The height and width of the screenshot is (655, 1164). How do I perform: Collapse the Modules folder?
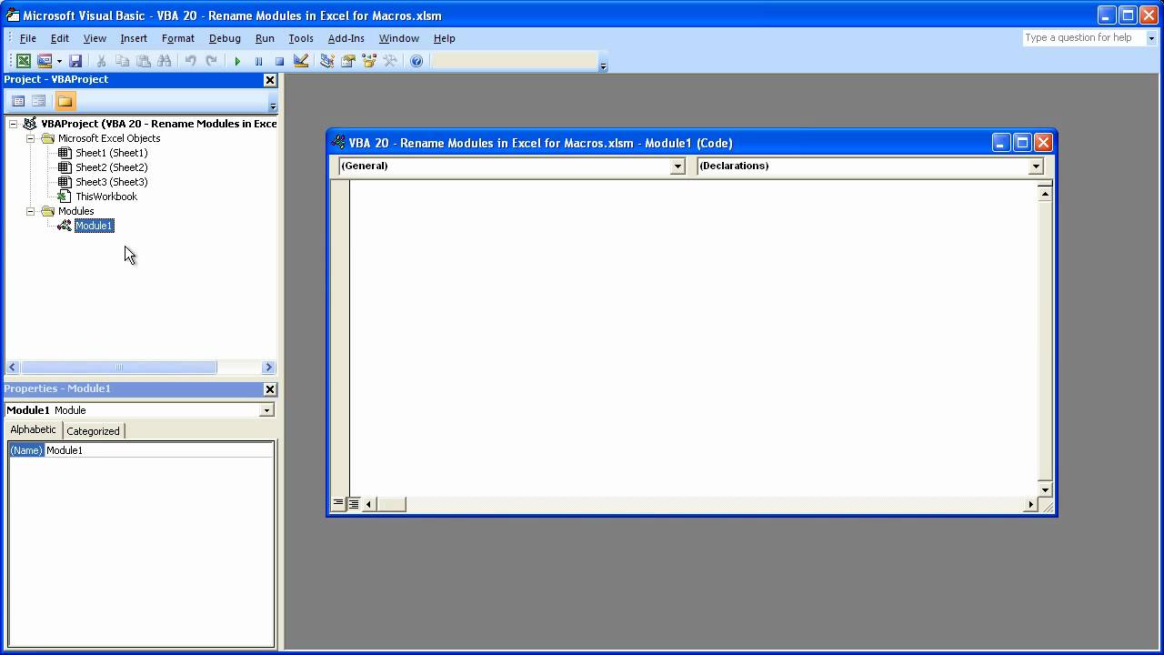pos(30,211)
